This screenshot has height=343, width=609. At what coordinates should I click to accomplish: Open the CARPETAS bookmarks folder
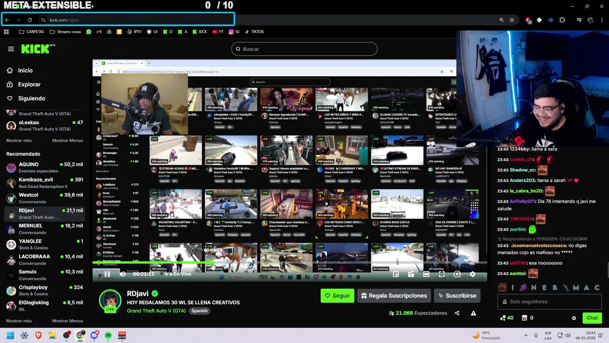click(31, 32)
